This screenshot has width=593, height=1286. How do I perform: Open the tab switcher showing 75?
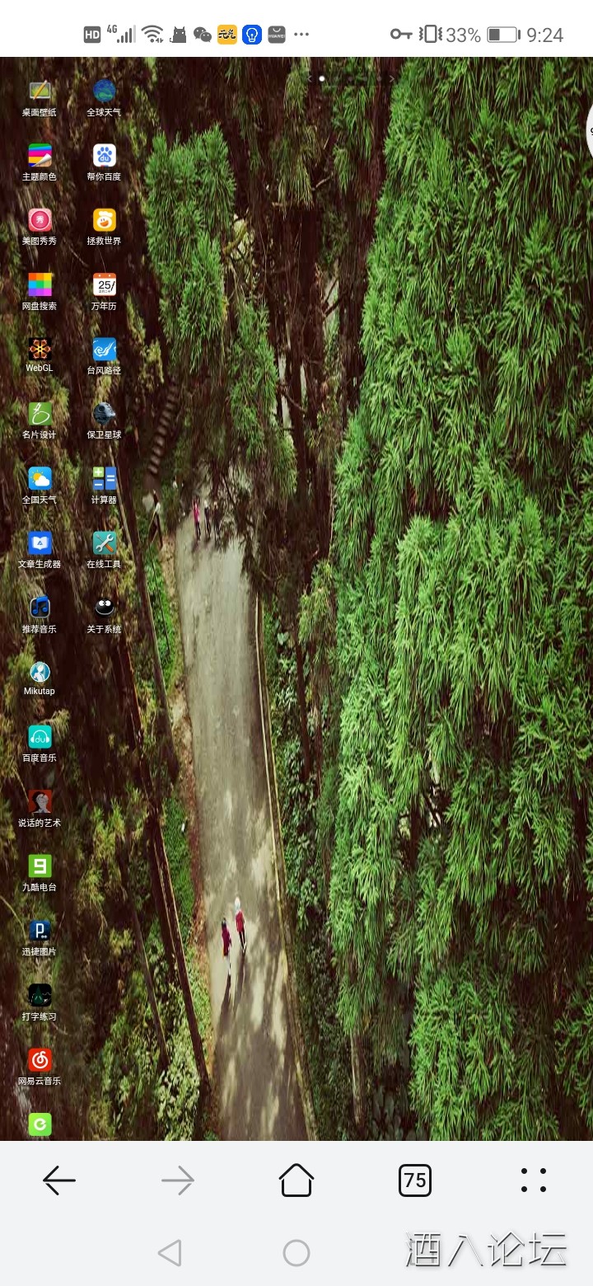pos(415,1180)
